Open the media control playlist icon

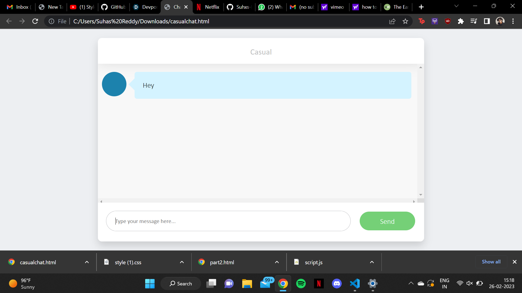[x=474, y=21]
